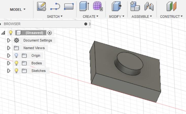Viewport: 186px width, 114px height.
Task: Open the CONSTRUCT menu
Action: click(x=171, y=16)
